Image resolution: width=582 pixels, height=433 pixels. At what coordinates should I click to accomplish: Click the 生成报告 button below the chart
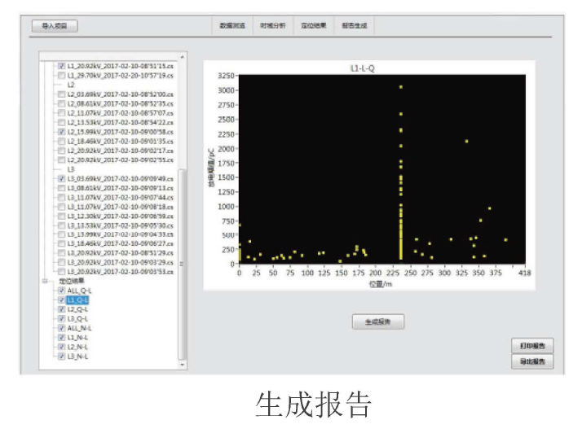click(377, 321)
